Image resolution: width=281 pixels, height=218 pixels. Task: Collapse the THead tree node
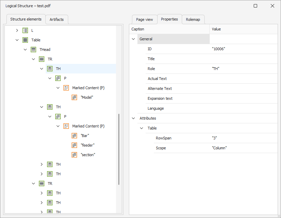tap(25, 50)
